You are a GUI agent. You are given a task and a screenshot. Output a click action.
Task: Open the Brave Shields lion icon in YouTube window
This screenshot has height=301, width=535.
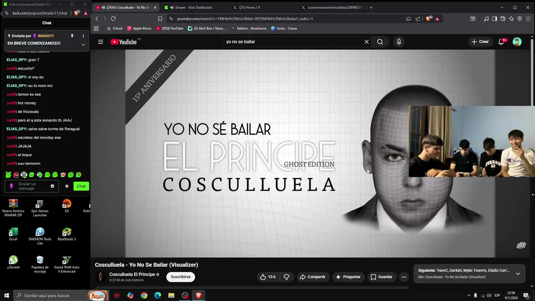[x=428, y=19]
